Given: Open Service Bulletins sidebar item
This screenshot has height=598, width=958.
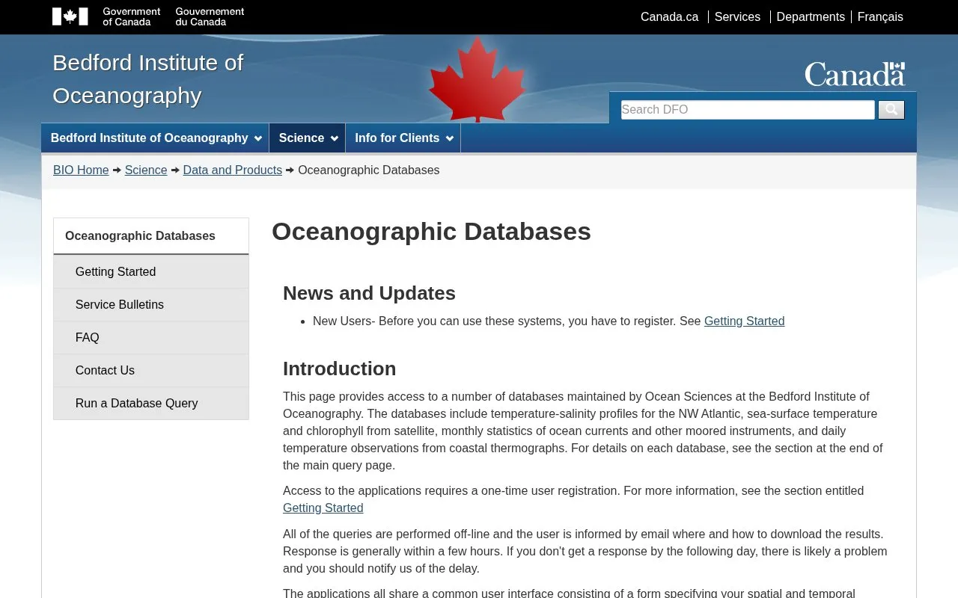Looking at the screenshot, I should (151, 305).
